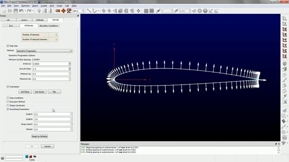
Task: Click the first structured grid icon
Action: pyautogui.click(x=146, y=11)
